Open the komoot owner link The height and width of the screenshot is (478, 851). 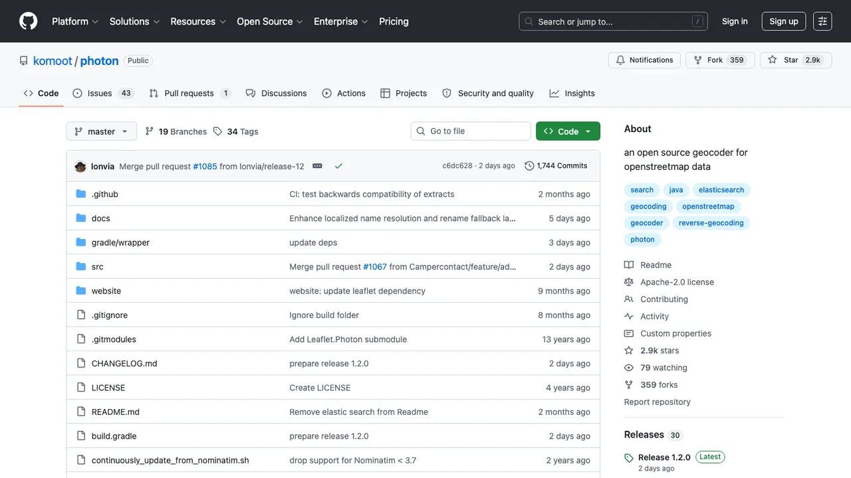click(x=53, y=60)
